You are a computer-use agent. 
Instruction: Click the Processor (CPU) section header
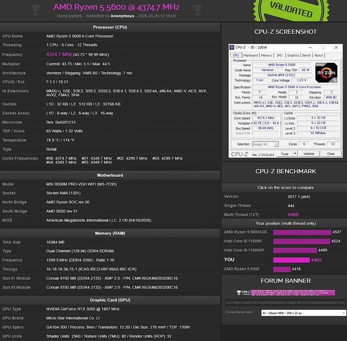pos(110,27)
